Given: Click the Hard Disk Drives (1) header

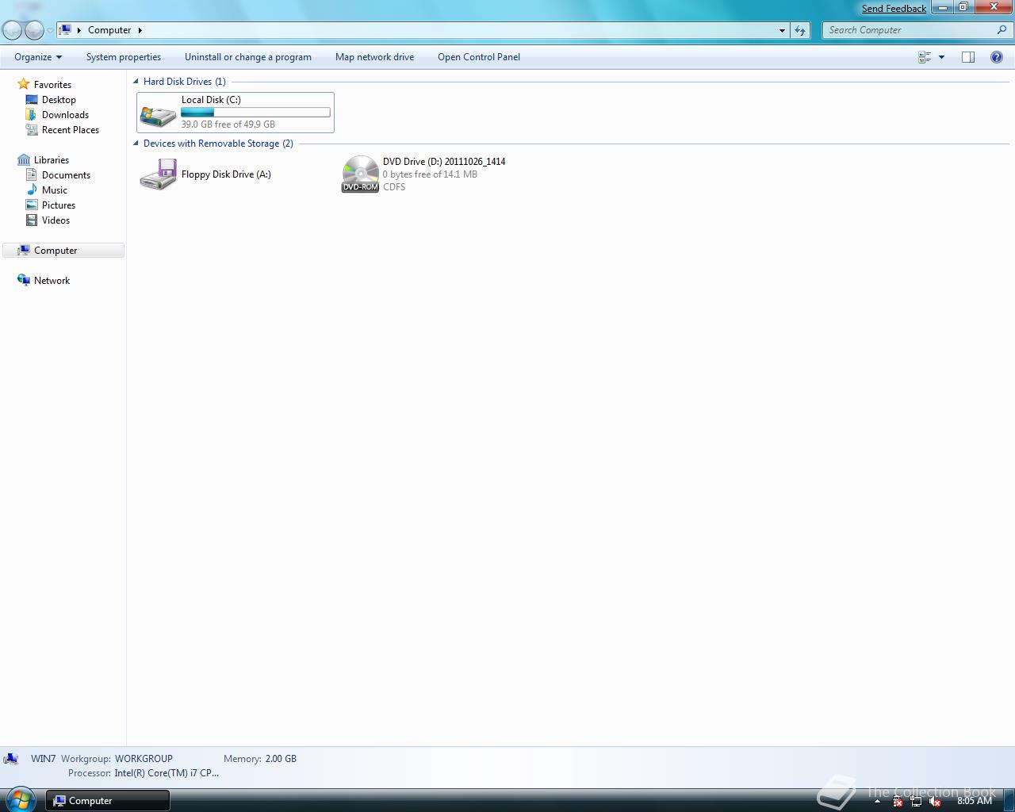Looking at the screenshot, I should coord(184,82).
